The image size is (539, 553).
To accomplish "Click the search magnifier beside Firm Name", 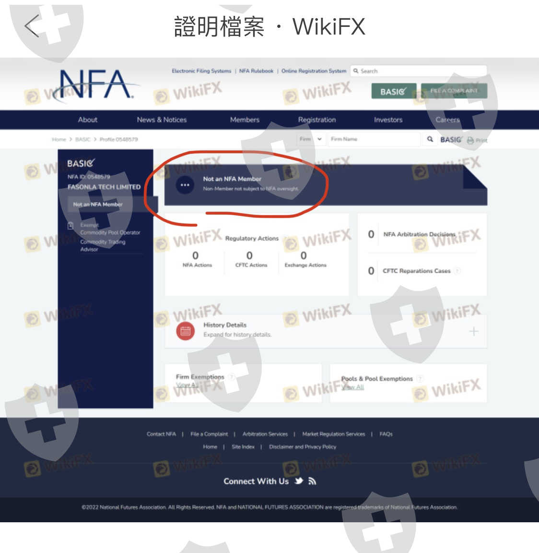I will (430, 139).
